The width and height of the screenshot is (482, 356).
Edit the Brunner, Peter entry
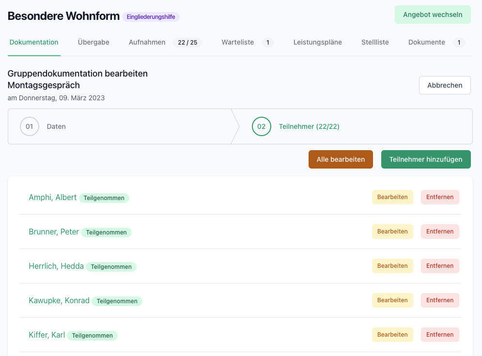pos(392,232)
